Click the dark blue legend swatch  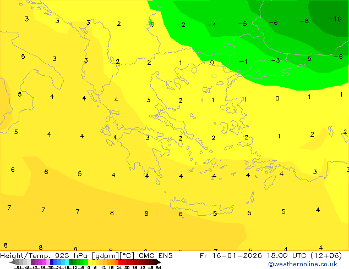tap(52, 262)
